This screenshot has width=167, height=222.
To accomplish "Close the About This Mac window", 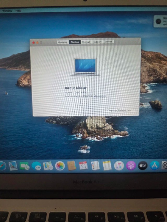I will (33, 43).
